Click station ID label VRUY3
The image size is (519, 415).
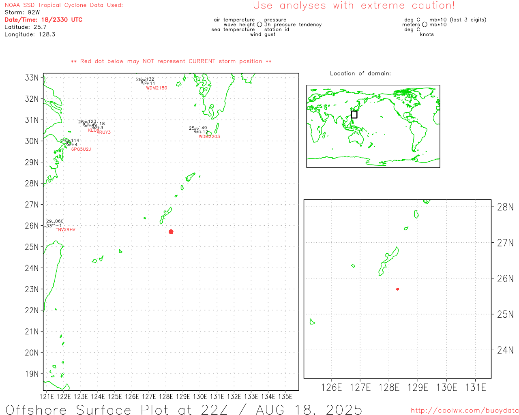tap(104, 133)
